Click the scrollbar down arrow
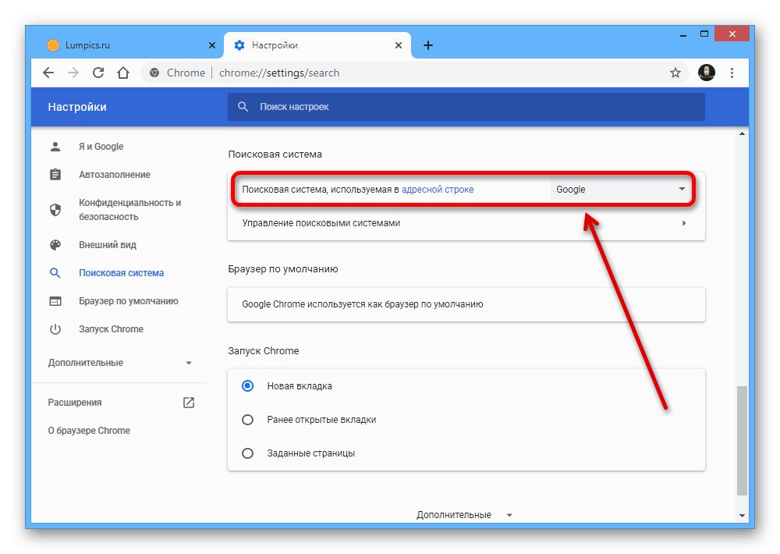 pos(742,516)
